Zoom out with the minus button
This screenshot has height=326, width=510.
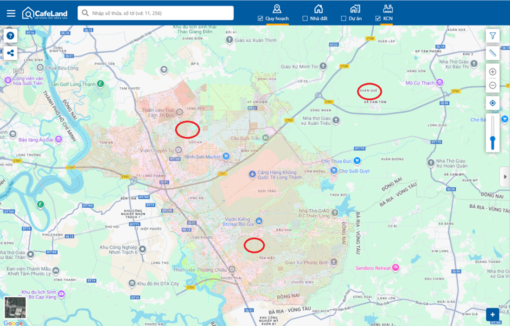[x=492, y=85]
